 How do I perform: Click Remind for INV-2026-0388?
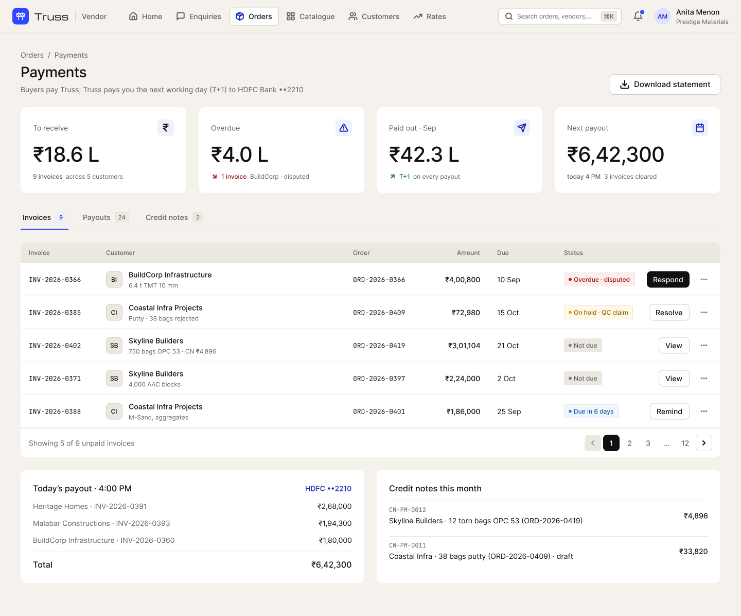[x=669, y=412]
